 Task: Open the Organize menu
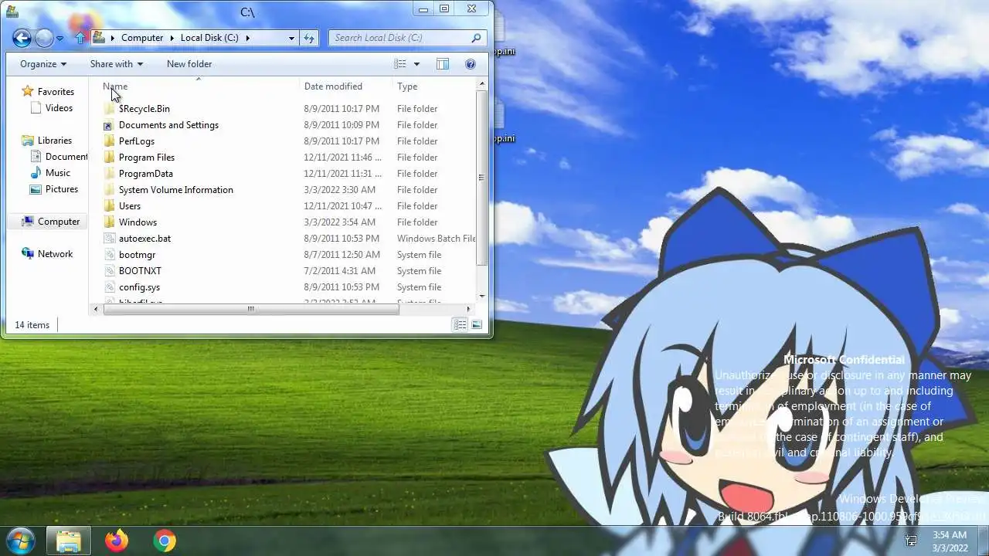(x=43, y=64)
